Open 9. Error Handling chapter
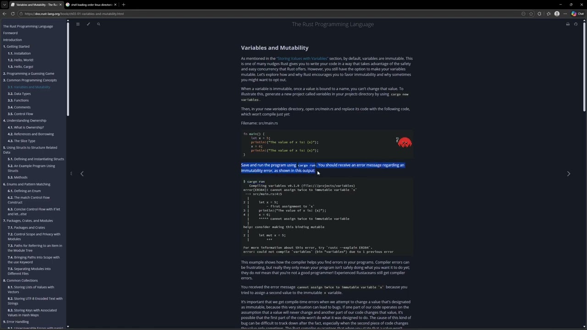 pyautogui.click(x=16, y=322)
